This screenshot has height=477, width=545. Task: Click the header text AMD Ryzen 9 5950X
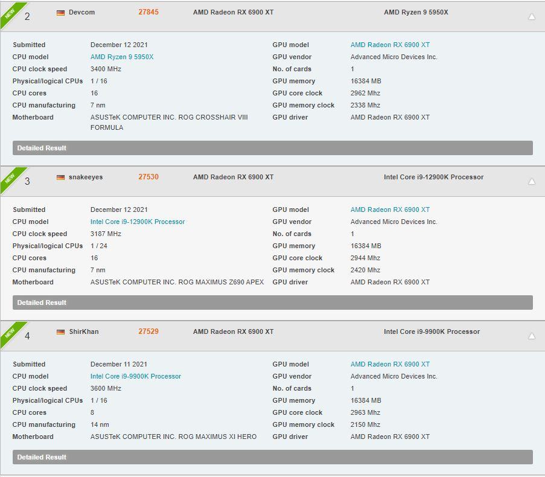tap(416, 12)
